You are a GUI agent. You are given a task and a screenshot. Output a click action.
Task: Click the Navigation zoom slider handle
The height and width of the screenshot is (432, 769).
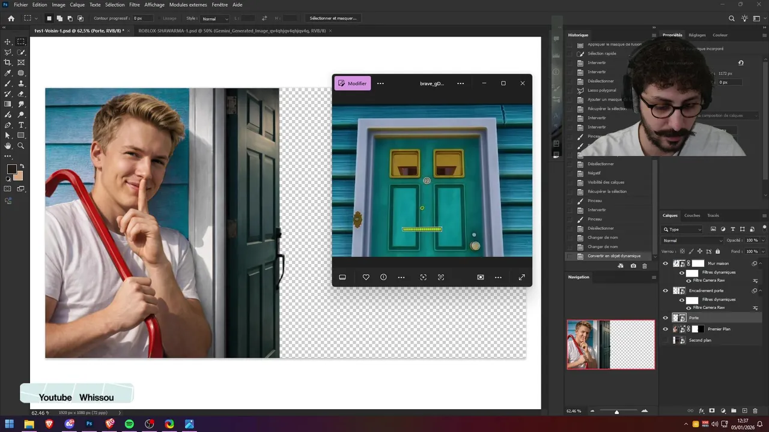pyautogui.click(x=616, y=412)
